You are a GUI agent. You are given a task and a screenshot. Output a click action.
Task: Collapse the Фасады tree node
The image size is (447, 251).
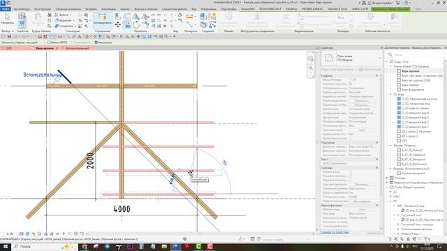pyautogui.click(x=390, y=145)
